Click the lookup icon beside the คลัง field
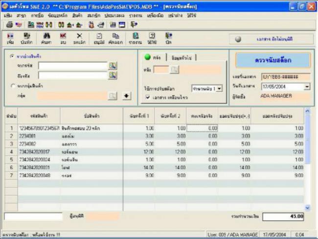The width and height of the screenshot is (318, 239). coord(175,70)
